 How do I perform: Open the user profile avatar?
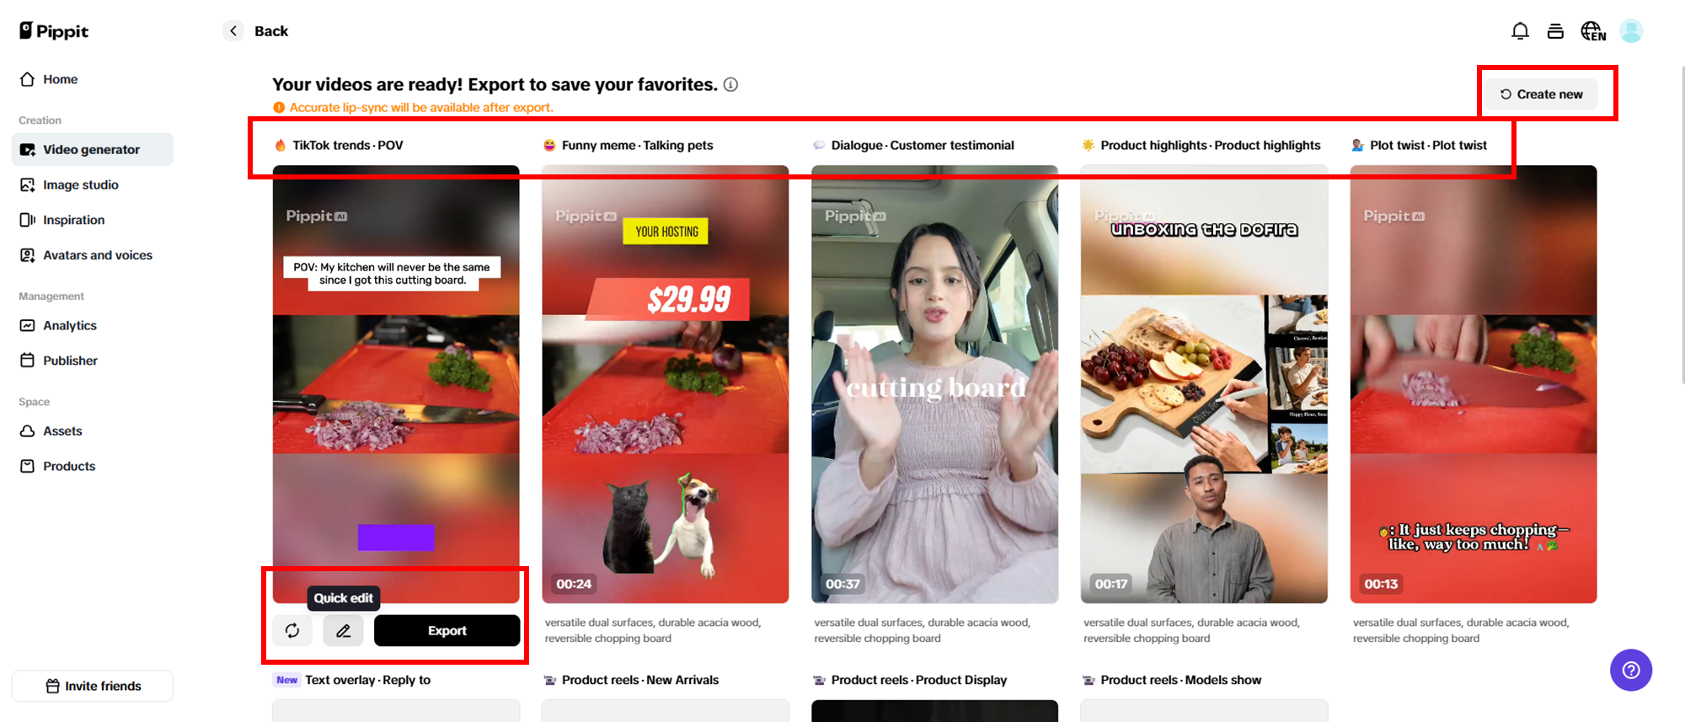tap(1631, 31)
